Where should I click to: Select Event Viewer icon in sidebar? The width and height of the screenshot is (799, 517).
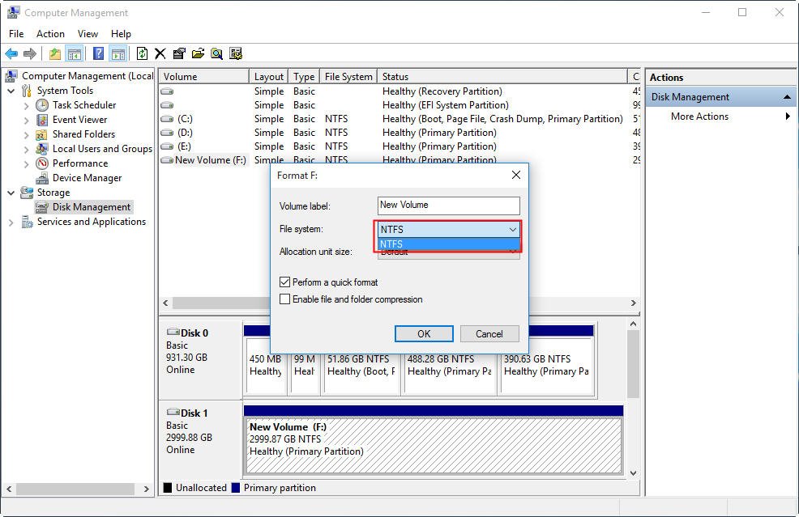pyautogui.click(x=42, y=120)
